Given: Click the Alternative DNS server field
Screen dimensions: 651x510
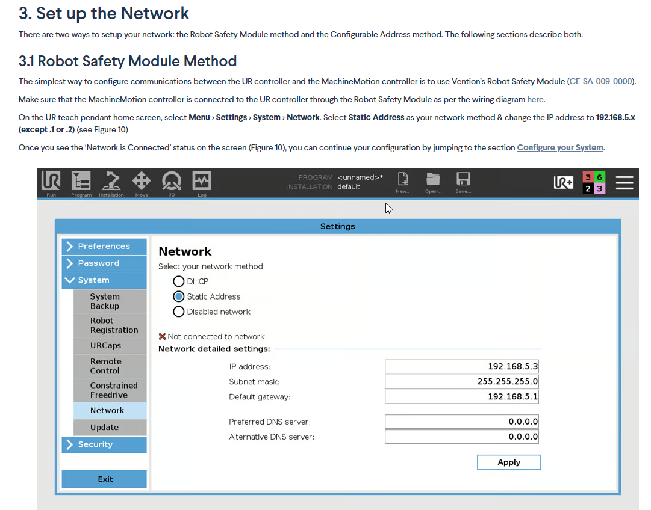Looking at the screenshot, I should pos(462,437).
